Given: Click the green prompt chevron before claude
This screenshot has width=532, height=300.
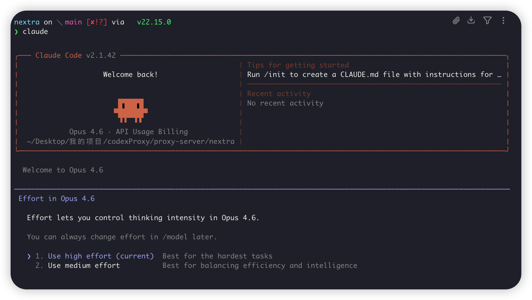Looking at the screenshot, I should click(x=16, y=32).
